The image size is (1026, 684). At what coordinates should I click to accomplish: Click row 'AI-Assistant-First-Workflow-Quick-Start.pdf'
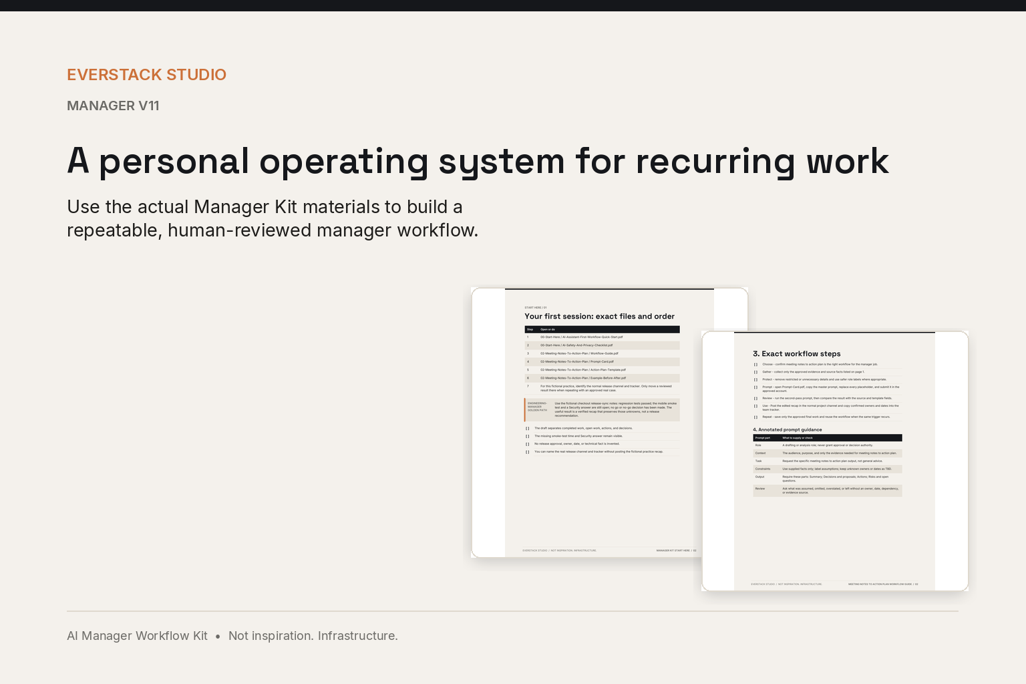[602, 337]
